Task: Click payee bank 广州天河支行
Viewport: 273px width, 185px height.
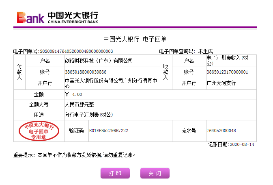Action: pyautogui.click(x=221, y=83)
